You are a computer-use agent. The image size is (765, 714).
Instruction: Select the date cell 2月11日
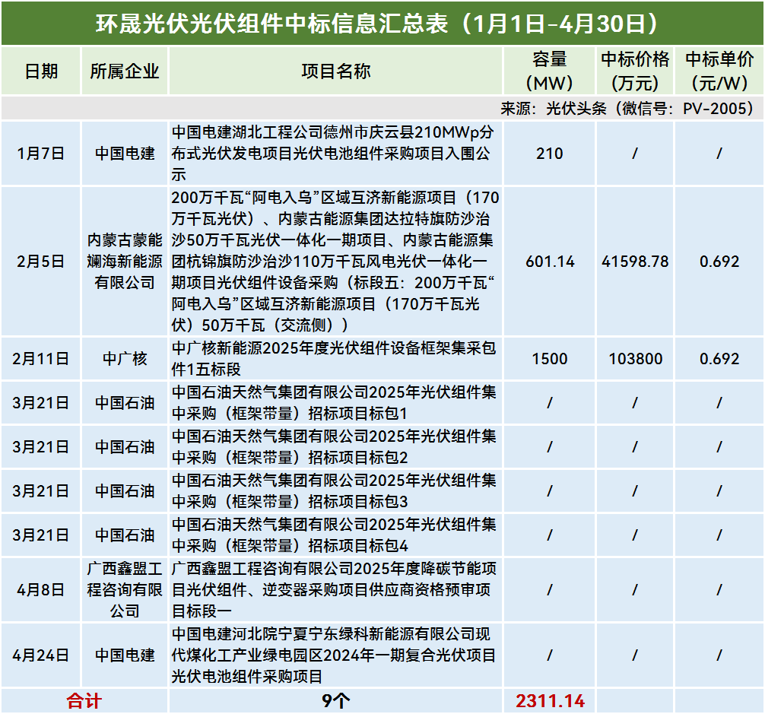[40, 358]
